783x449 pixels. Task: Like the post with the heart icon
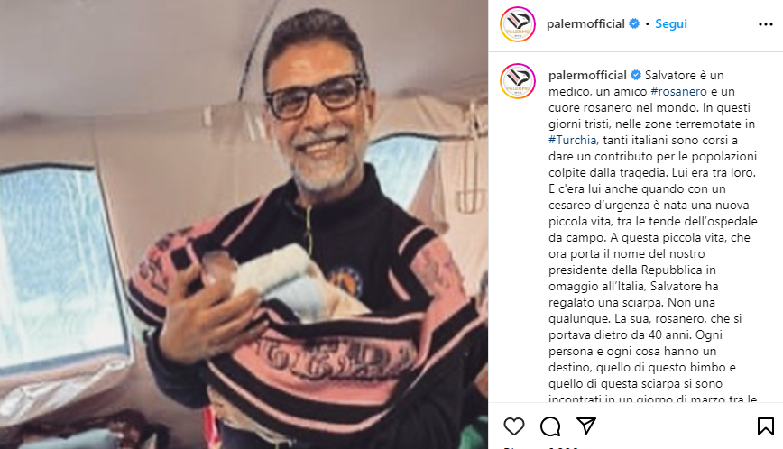(514, 426)
